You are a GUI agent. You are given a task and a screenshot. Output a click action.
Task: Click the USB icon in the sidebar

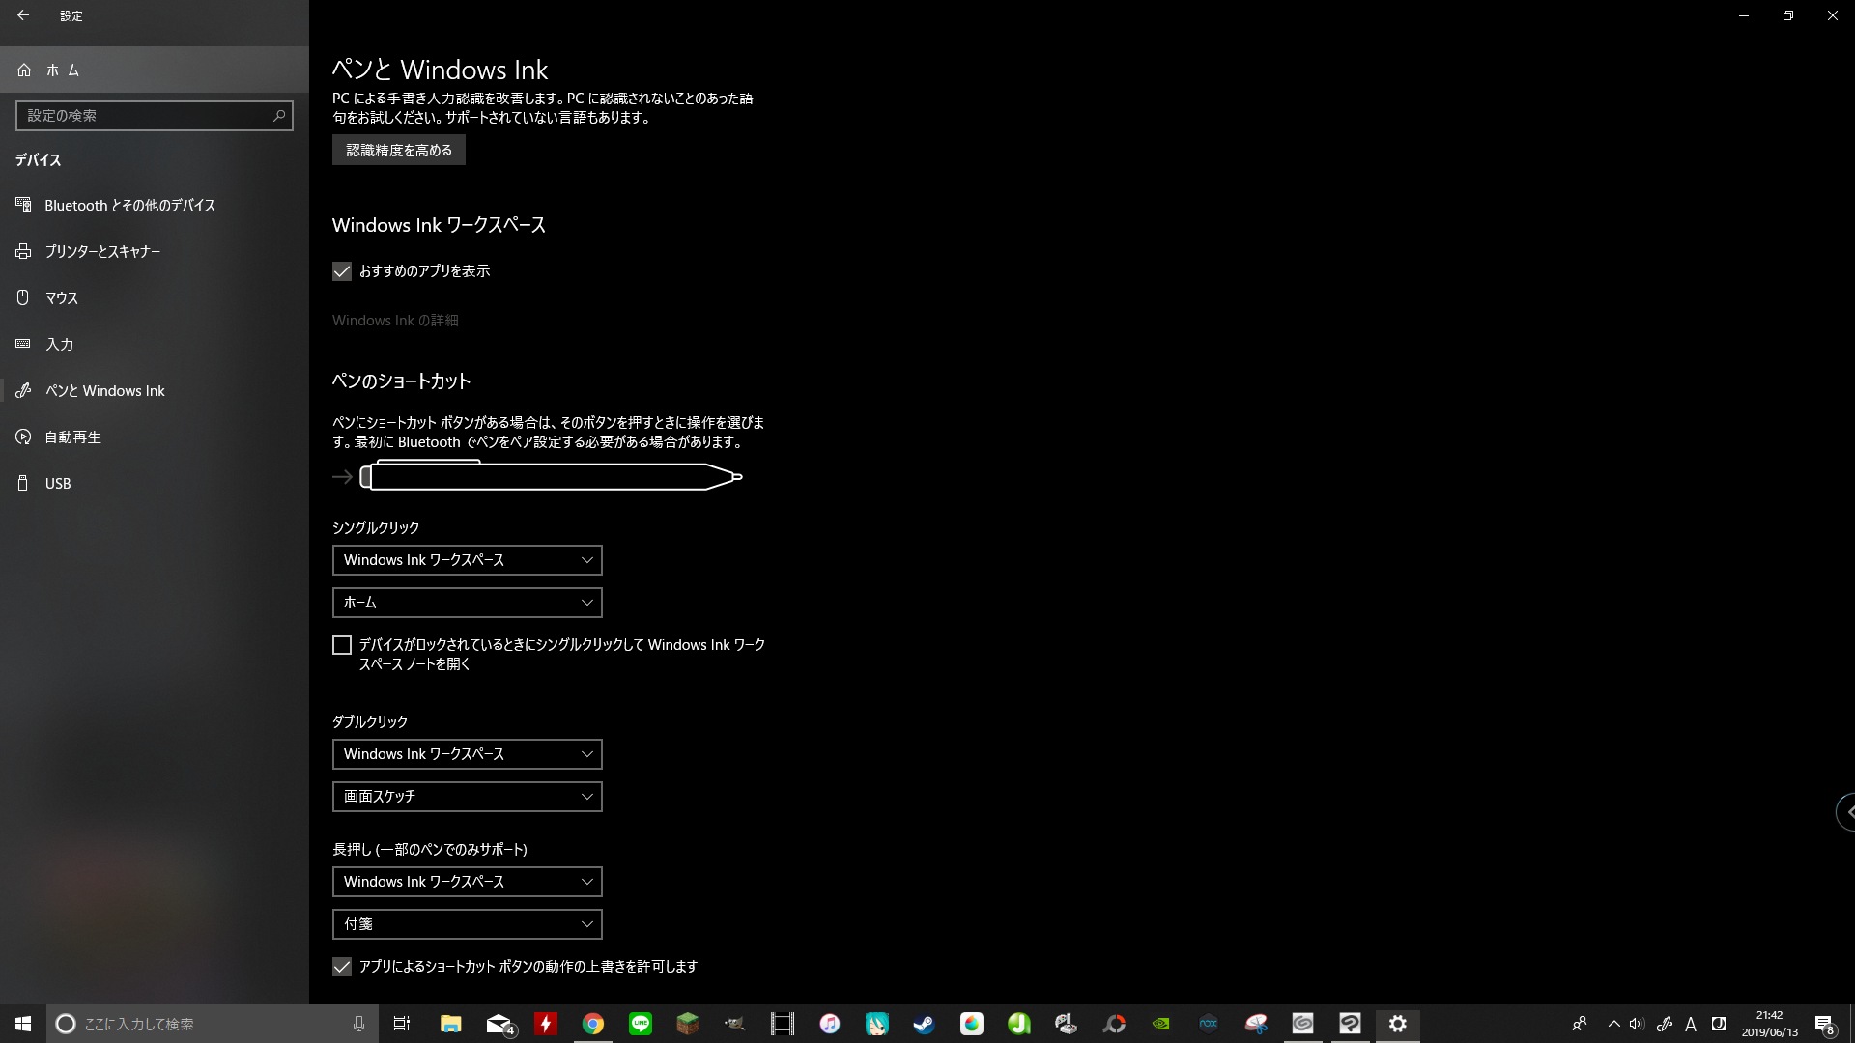[23, 483]
